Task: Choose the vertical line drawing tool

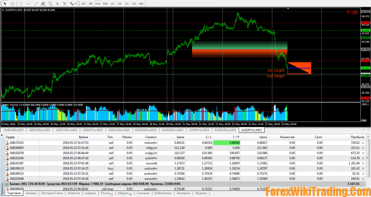Action: [21, 4]
